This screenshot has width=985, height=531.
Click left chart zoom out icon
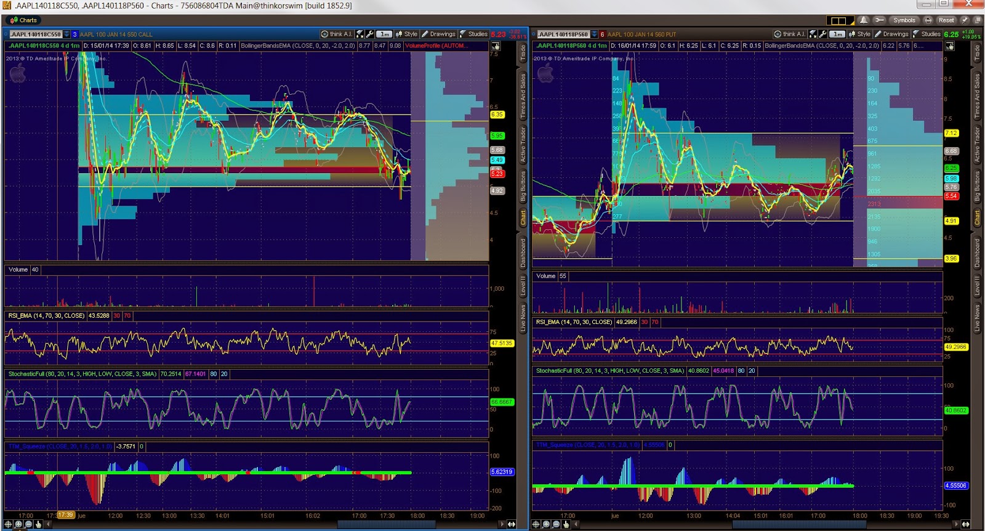pos(28,524)
